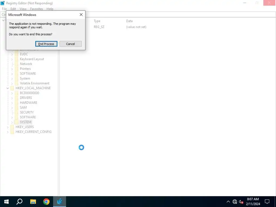Image resolution: width=276 pixels, height=207 pixels.
Task: Open the Action Center notifications icon
Action: click(x=267, y=202)
